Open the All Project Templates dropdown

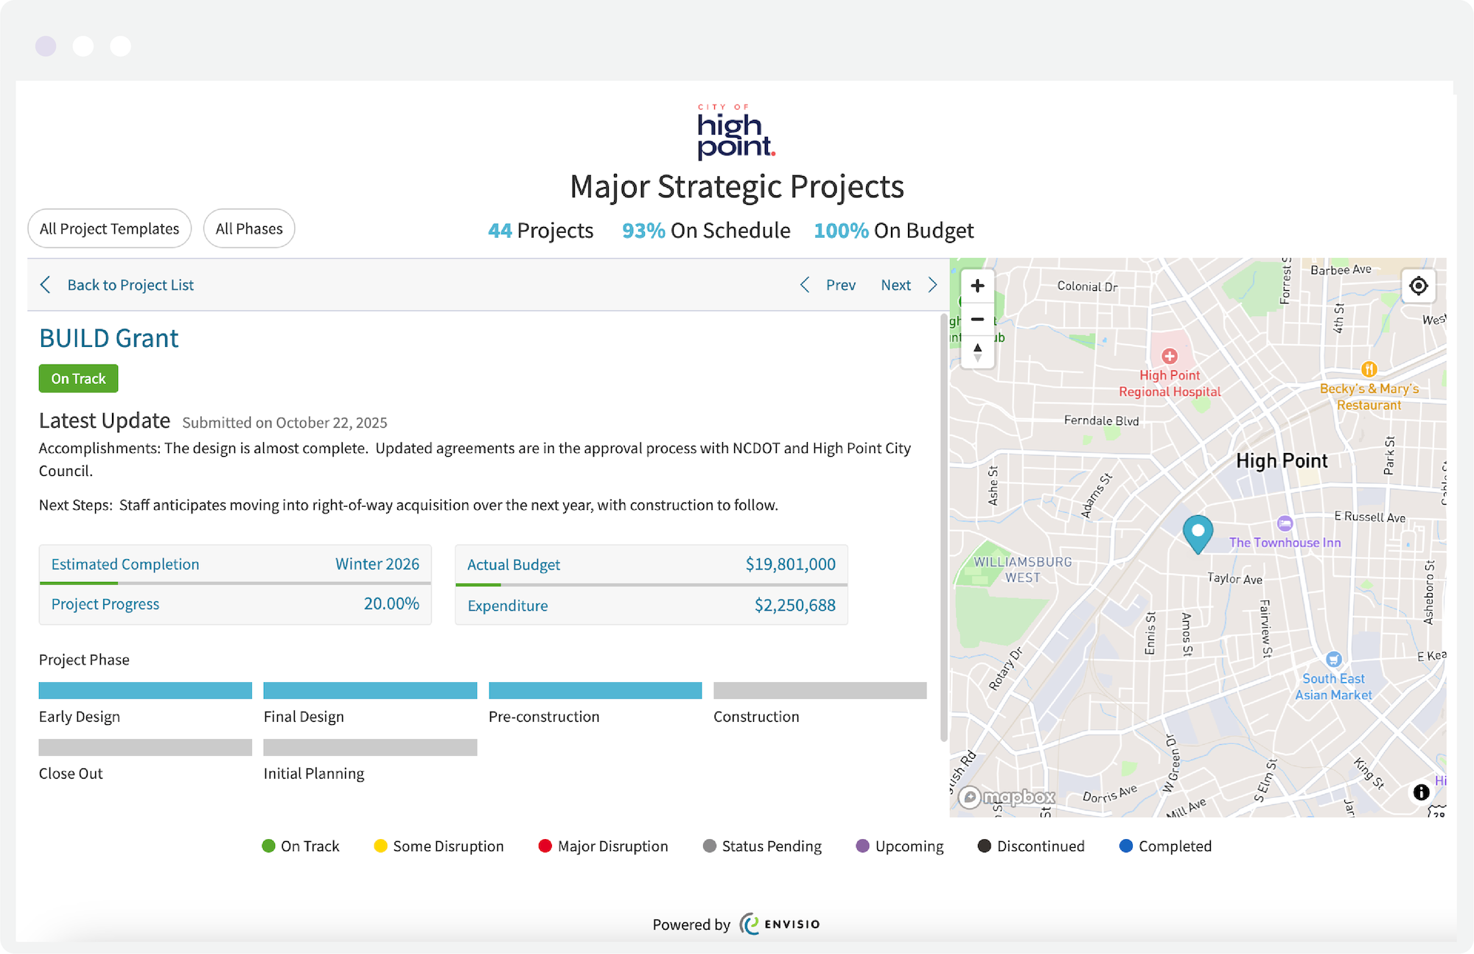point(109,228)
